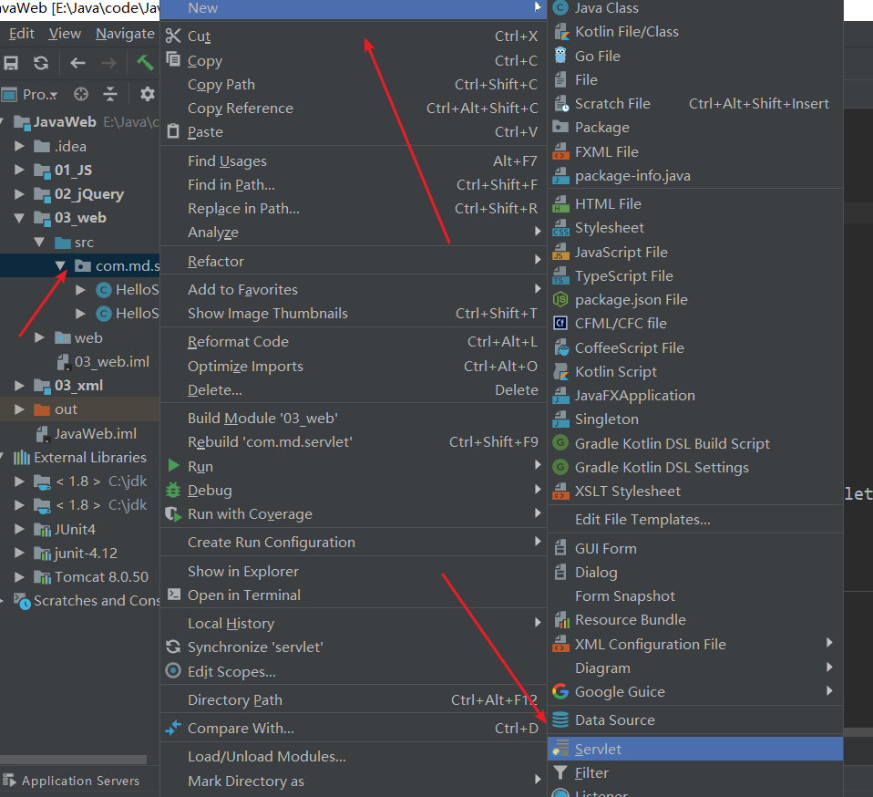Click the JavaScript File icon
This screenshot has height=797, width=873.
(560, 252)
